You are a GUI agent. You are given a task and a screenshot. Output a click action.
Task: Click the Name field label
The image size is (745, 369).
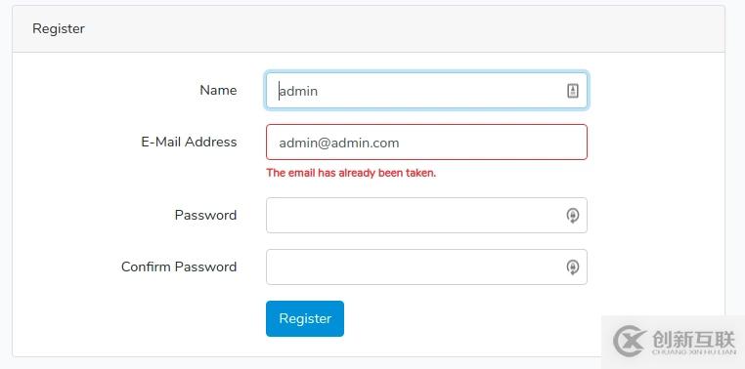pos(218,90)
